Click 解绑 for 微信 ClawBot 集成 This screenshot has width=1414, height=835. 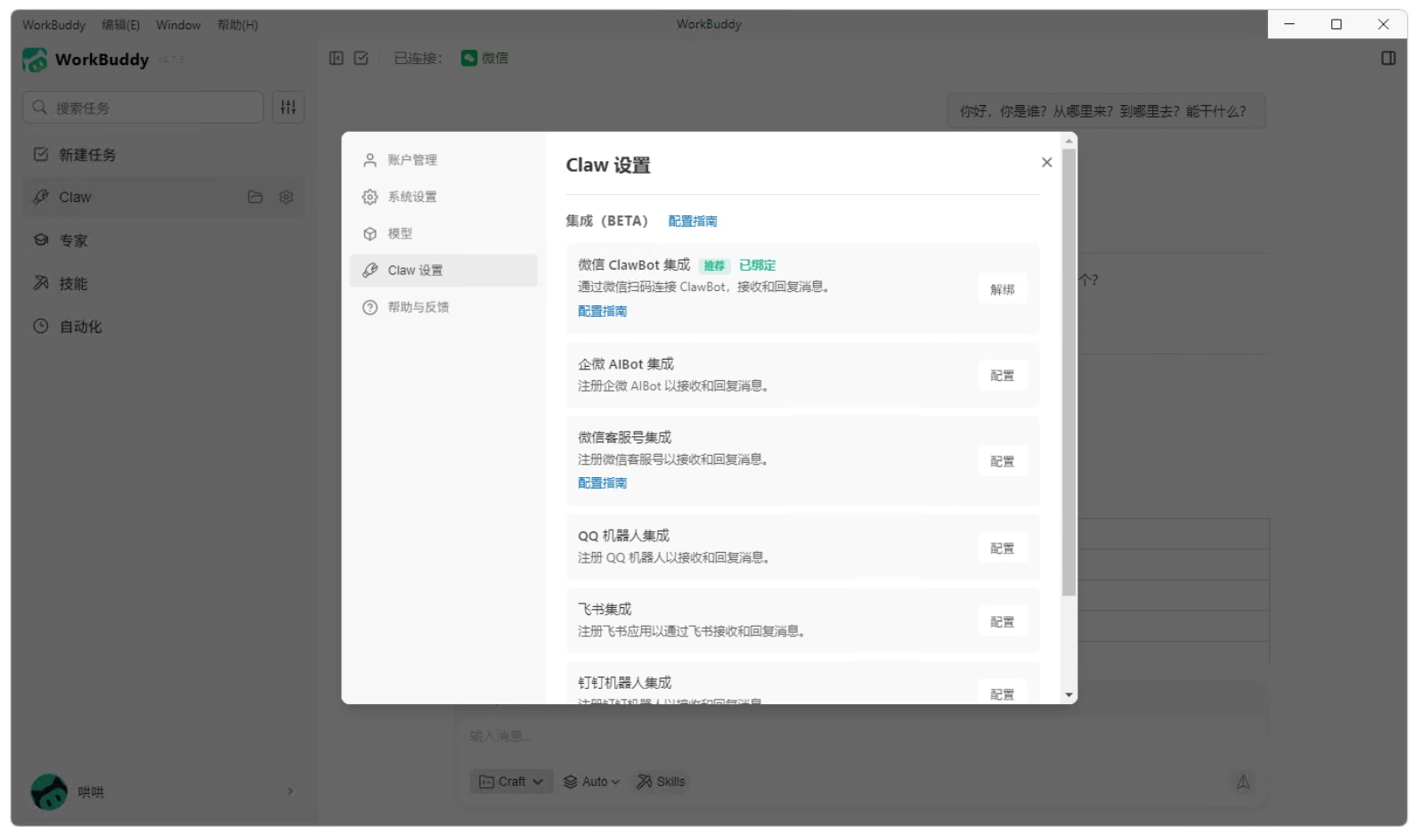(1002, 289)
